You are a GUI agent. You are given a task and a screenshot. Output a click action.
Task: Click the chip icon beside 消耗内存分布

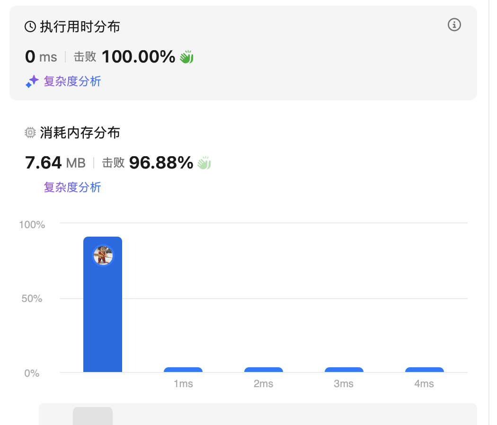30,133
